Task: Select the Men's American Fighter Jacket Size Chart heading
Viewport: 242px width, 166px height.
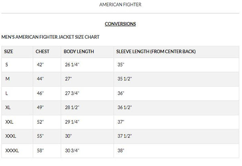Action: click(x=50, y=37)
